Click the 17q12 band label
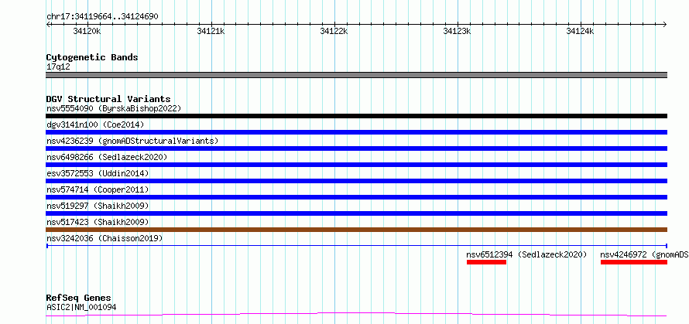Viewport: 689px width, 324px height. 58,67
